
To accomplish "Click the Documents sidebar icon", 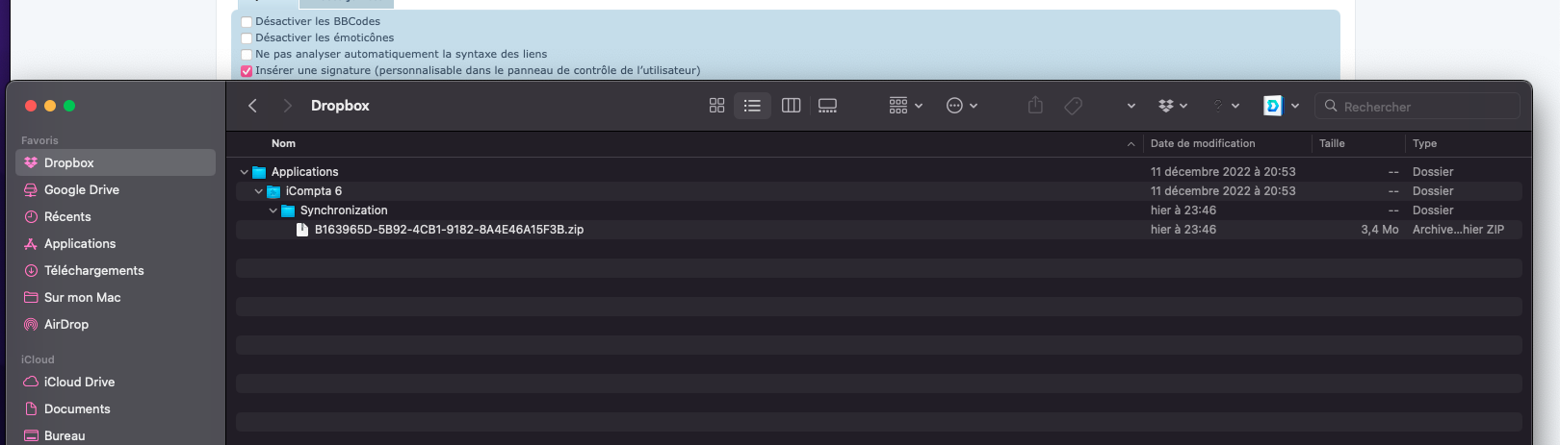I will tap(31, 408).
